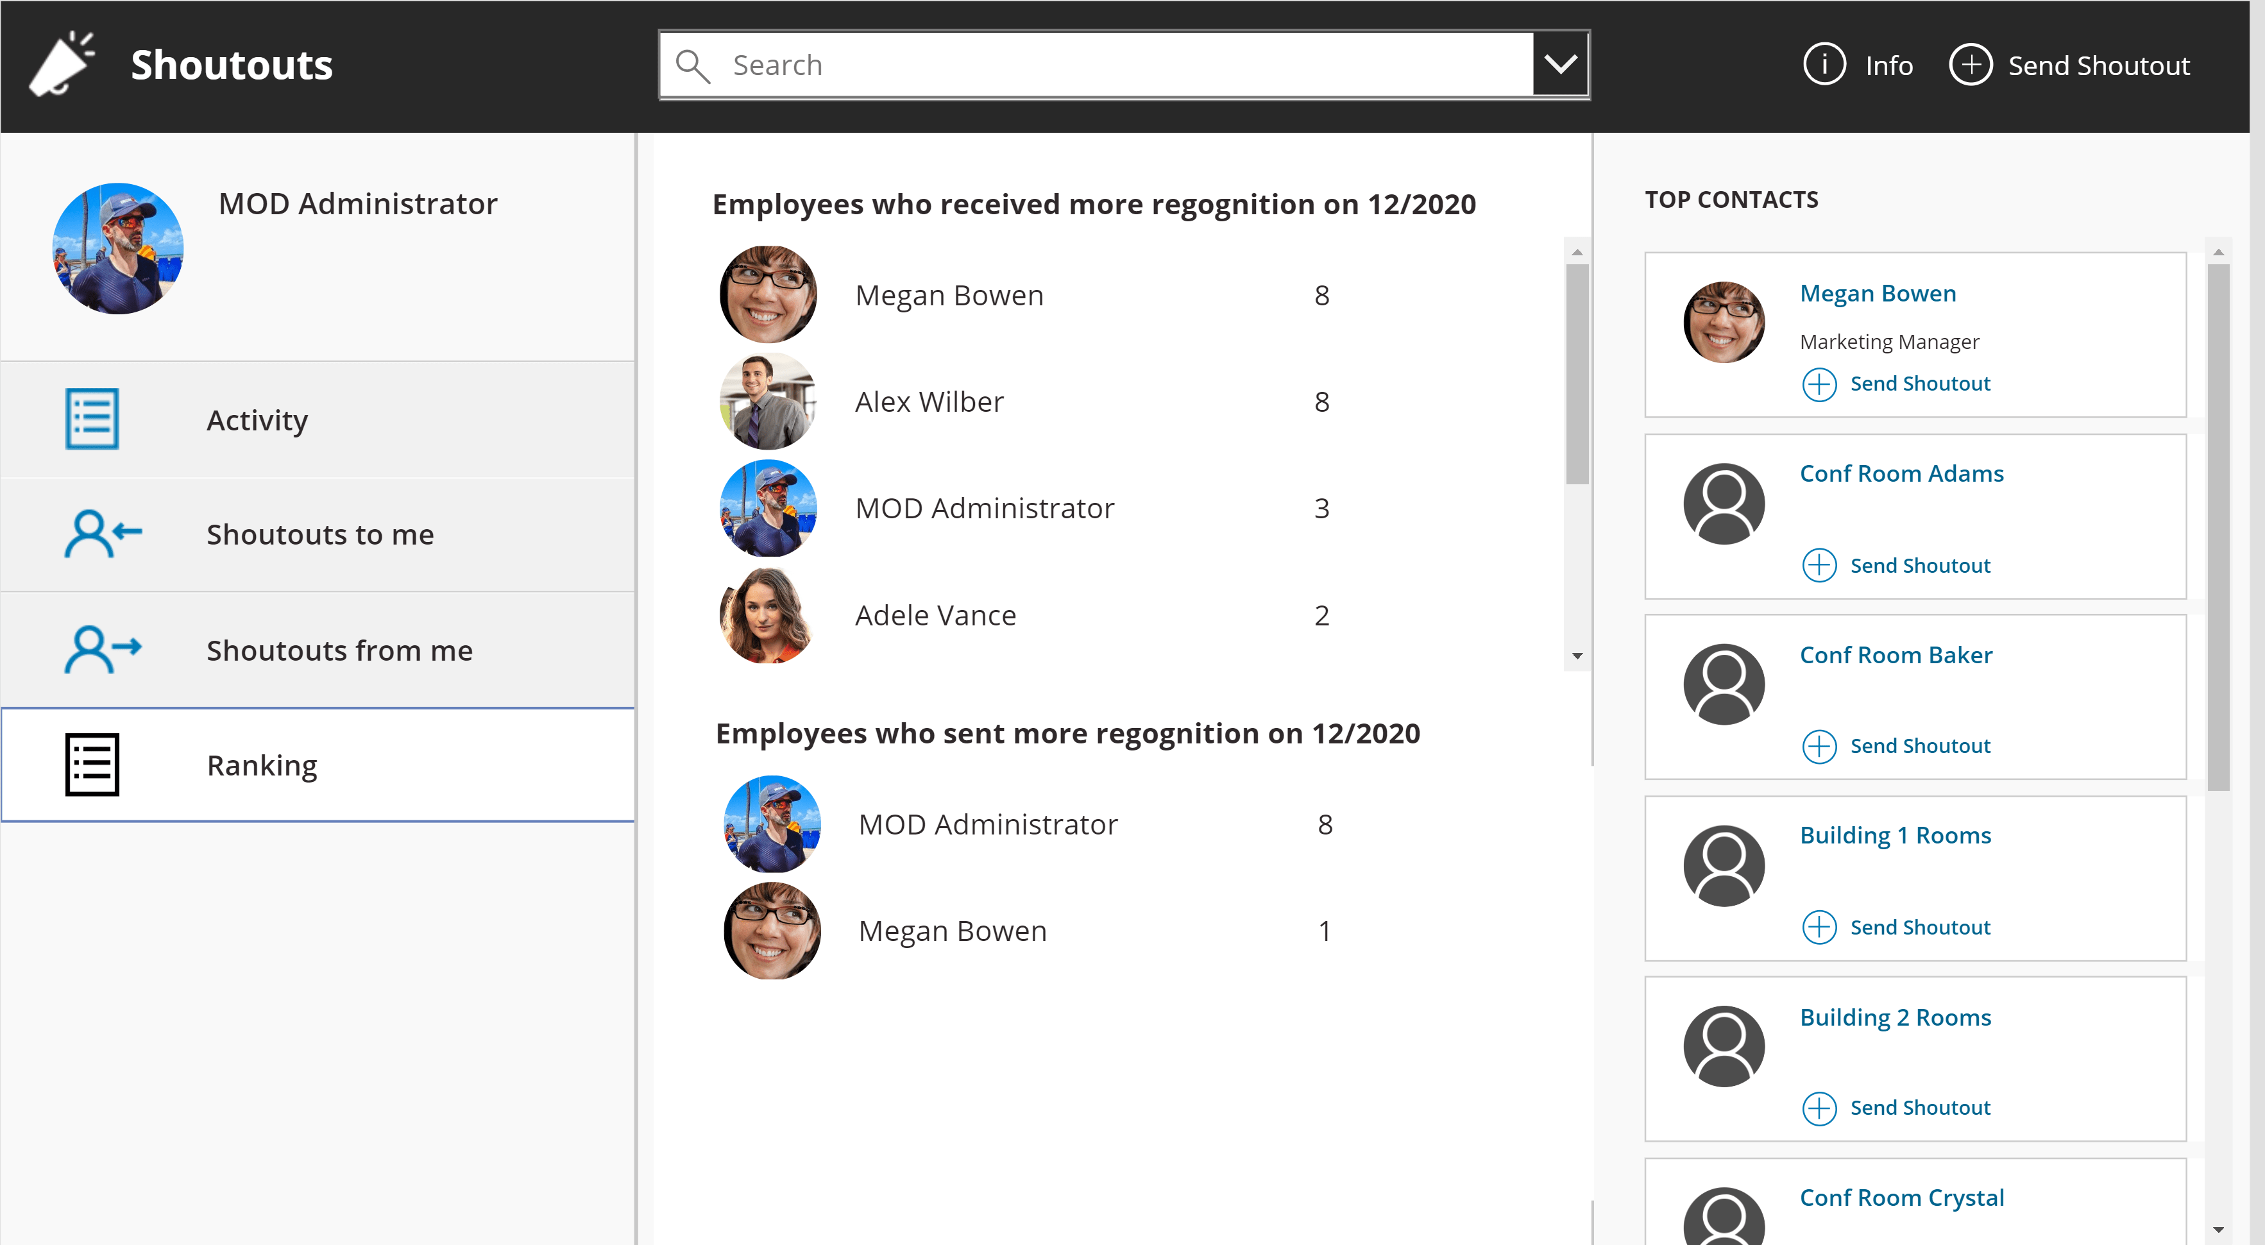
Task: Open the Activity menu item
Action: [x=257, y=420]
